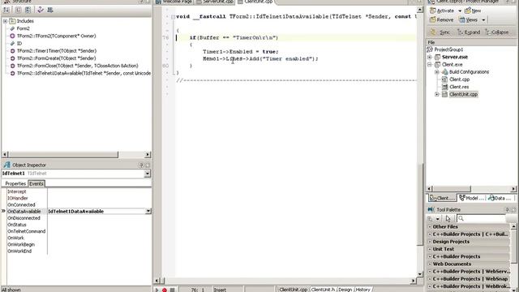The width and height of the screenshot is (519, 292).
Task: Select the OnTelnetCommand event row
Action: click(27, 231)
